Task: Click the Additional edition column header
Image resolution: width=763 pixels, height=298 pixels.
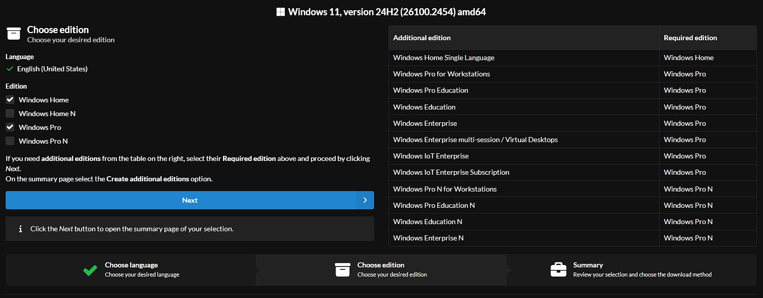Action: pyautogui.click(x=422, y=38)
